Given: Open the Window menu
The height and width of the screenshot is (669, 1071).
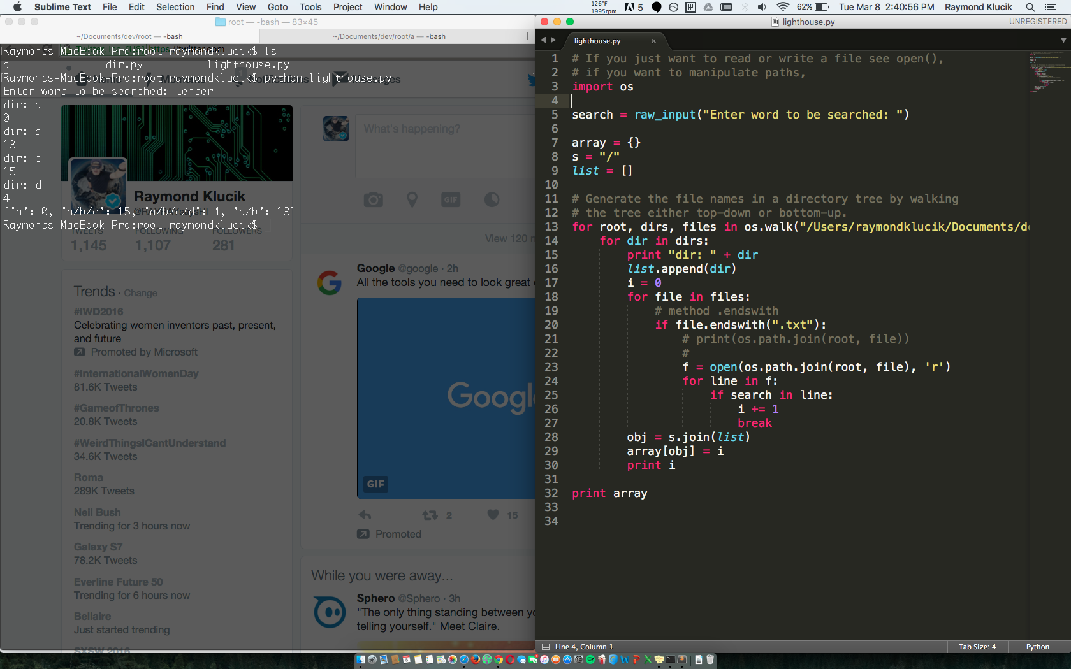Looking at the screenshot, I should [x=390, y=7].
